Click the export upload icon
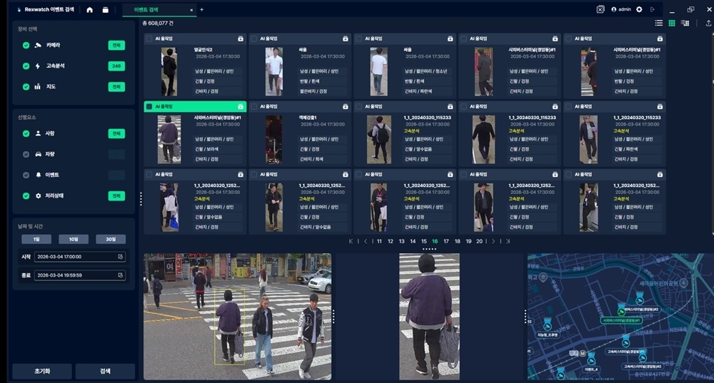Image resolution: width=714 pixels, height=383 pixels. [708, 24]
